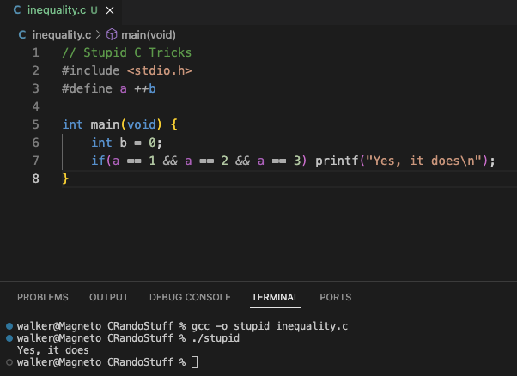The height and width of the screenshot is (376, 517).
Task: Click line number 8 in gutter
Action: click(x=35, y=179)
